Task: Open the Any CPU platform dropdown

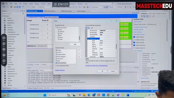Action: click(45, 7)
